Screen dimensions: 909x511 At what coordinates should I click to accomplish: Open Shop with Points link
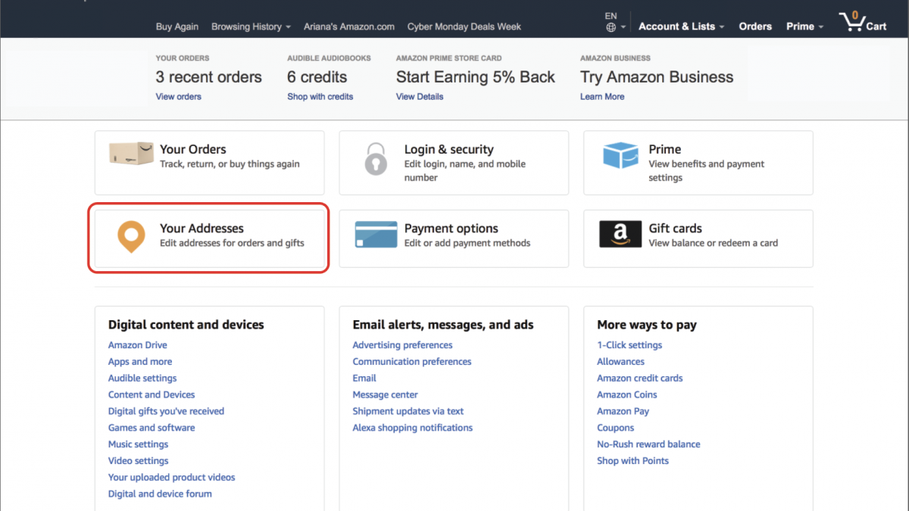(633, 462)
